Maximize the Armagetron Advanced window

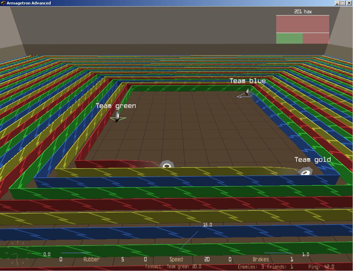[x=343, y=3]
